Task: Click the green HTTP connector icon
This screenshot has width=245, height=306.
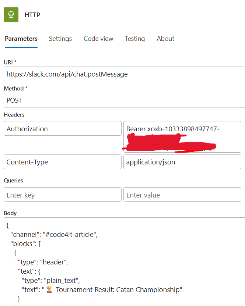Action: point(11,15)
